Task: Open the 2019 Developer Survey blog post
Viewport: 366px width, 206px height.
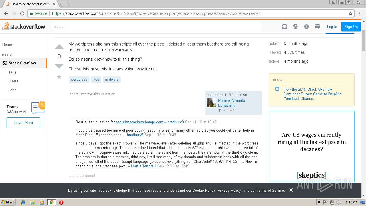Action: (313, 94)
